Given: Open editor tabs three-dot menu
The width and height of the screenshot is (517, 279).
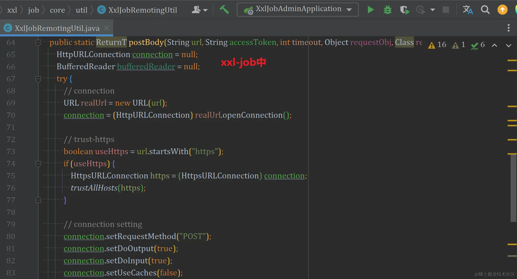Looking at the screenshot, I should [x=508, y=28].
